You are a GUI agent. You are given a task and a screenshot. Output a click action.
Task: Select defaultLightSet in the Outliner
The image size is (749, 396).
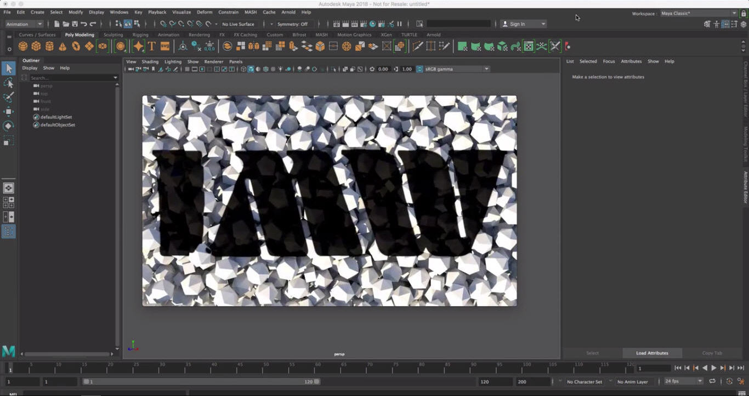pos(56,117)
